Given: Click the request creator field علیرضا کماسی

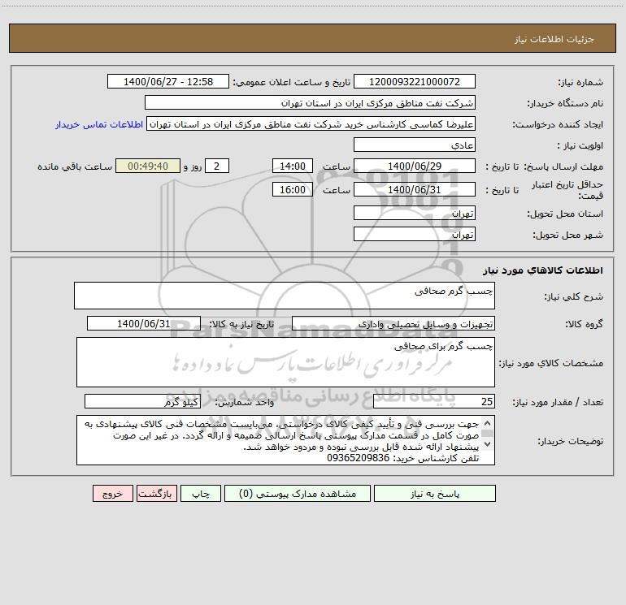Looking at the screenshot, I should pos(311,123).
